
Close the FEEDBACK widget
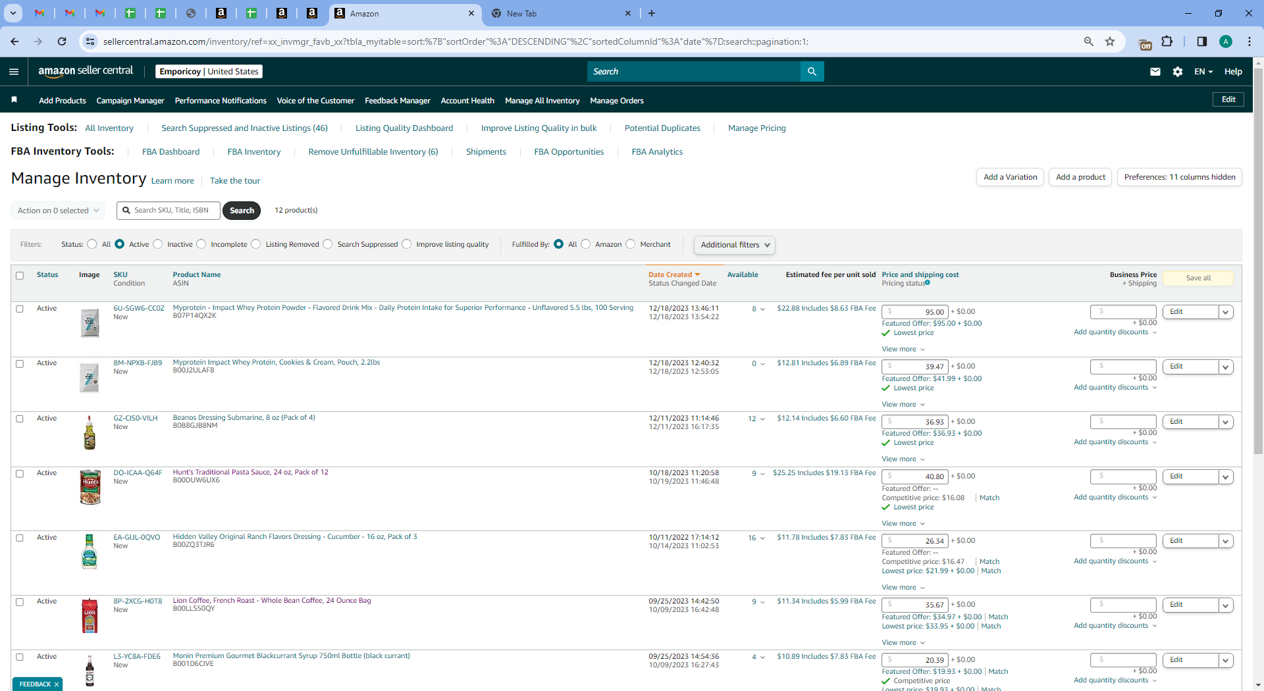coord(57,684)
